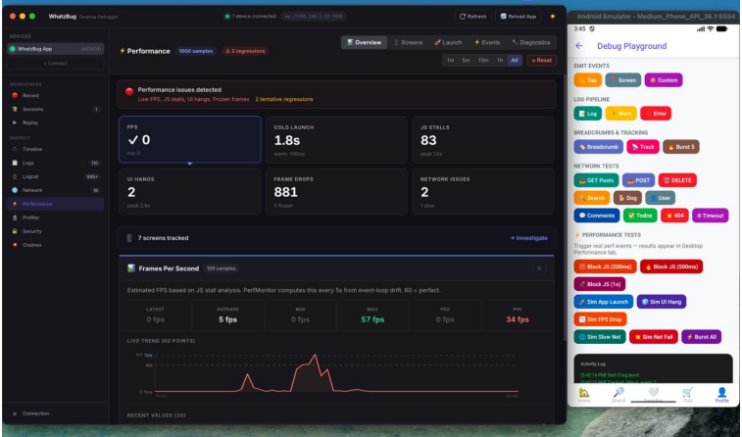Tap the Timeout network test button
The image size is (742, 437).
[711, 216]
